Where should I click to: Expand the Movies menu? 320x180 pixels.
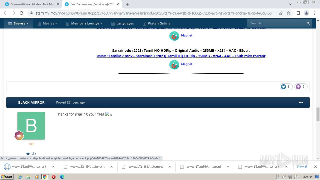(47, 23)
